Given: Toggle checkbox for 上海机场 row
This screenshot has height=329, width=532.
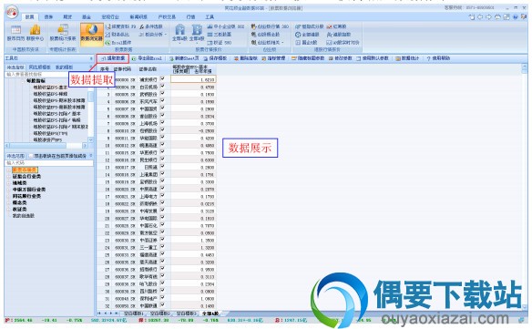Looking at the screenshot, I should click(x=162, y=122).
